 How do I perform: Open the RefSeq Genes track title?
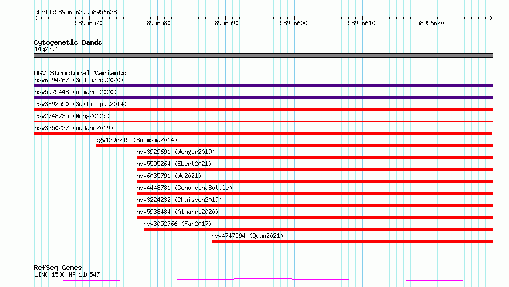coord(58,268)
